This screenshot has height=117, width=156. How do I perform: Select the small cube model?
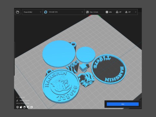pos(83,68)
